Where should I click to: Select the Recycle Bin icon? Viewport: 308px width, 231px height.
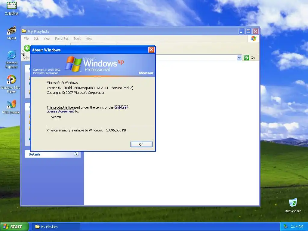[293, 205]
